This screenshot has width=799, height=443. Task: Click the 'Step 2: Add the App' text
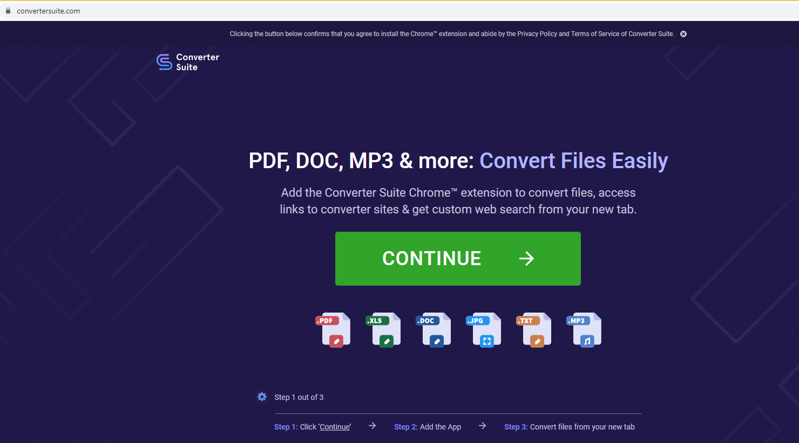click(428, 427)
